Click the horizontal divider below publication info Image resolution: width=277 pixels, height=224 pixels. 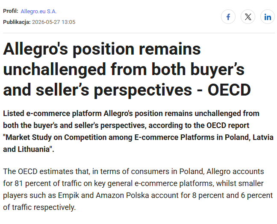tap(139, 33)
